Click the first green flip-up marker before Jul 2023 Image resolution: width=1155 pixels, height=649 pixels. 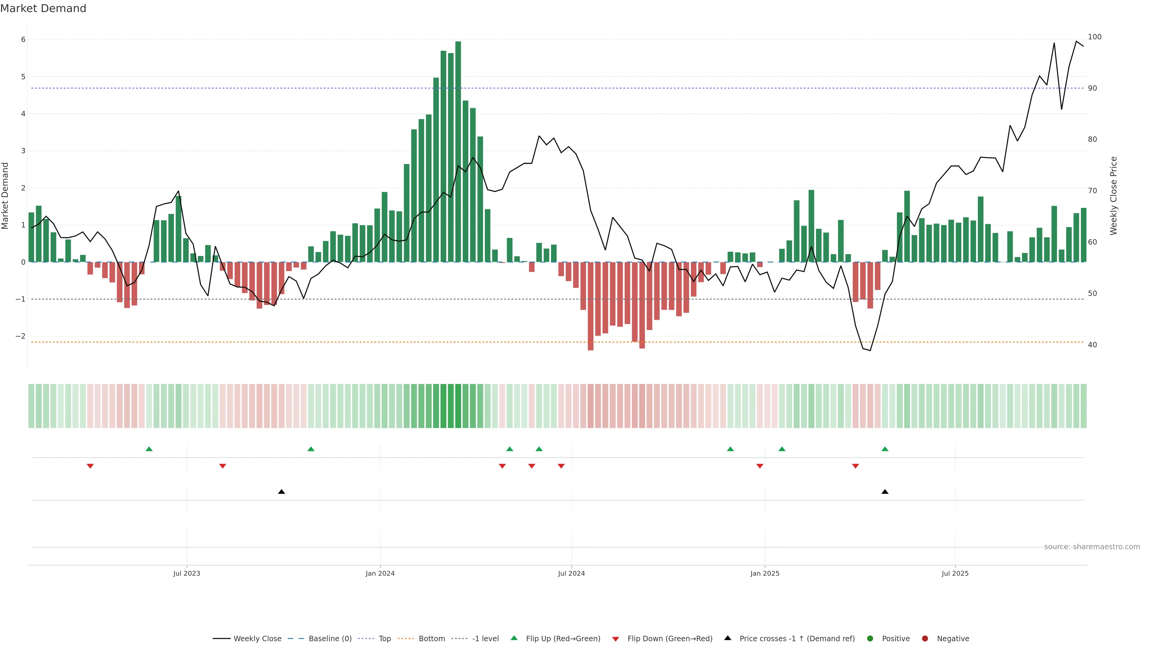[x=149, y=449]
